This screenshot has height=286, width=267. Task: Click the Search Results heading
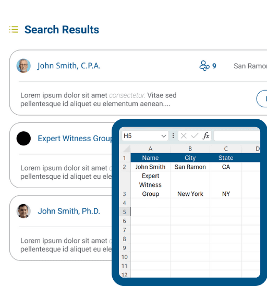tap(62, 30)
